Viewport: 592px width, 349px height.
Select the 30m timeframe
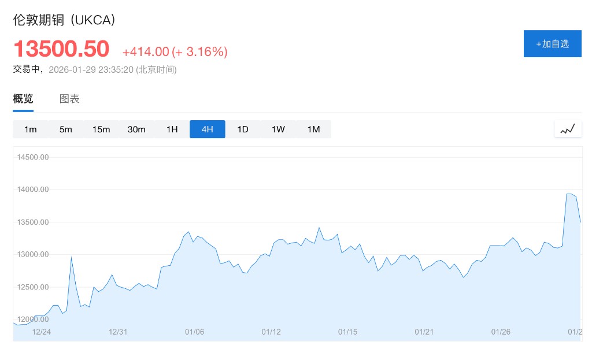(x=136, y=129)
